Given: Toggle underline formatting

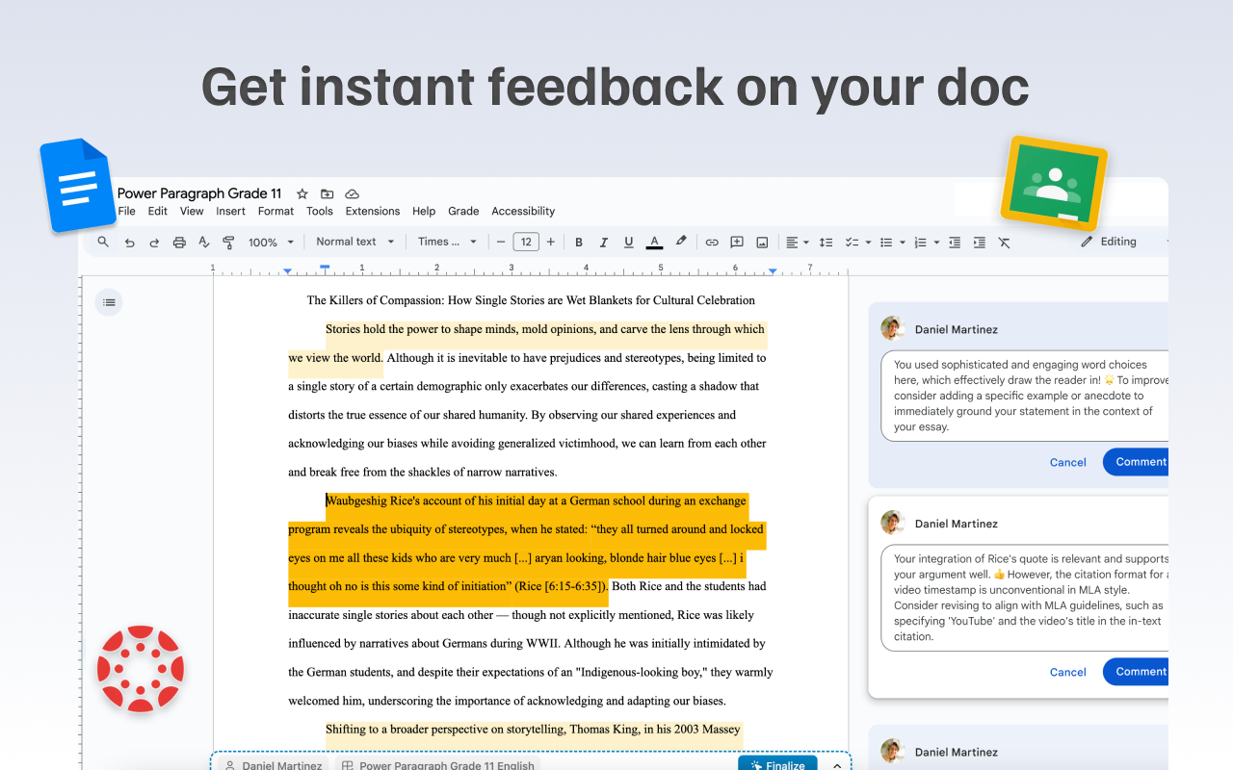Looking at the screenshot, I should tap(628, 242).
